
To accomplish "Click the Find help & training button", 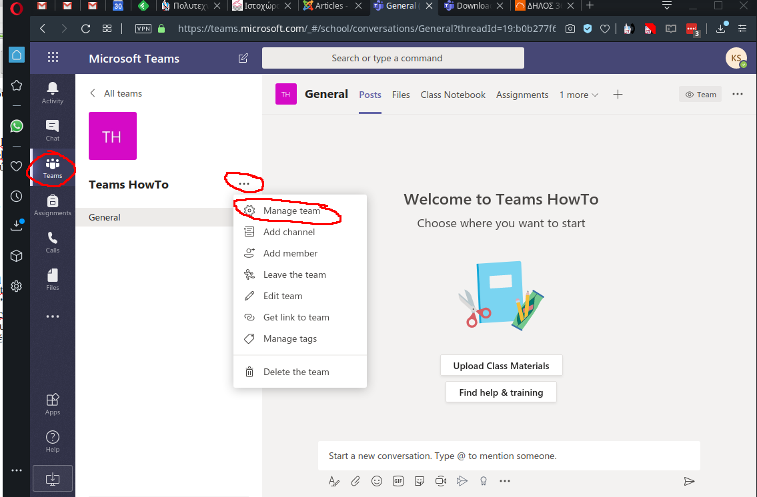I will (x=501, y=392).
